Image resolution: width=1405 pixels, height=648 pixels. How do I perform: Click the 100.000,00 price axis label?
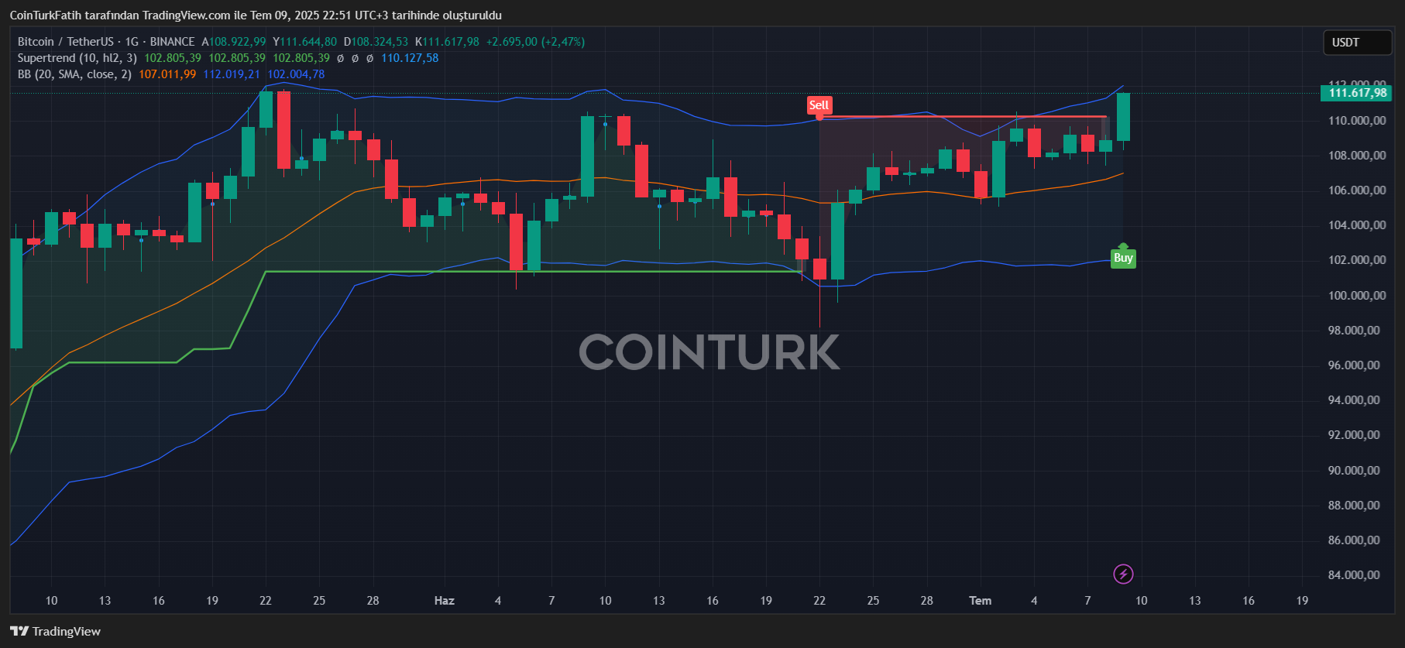(x=1357, y=295)
